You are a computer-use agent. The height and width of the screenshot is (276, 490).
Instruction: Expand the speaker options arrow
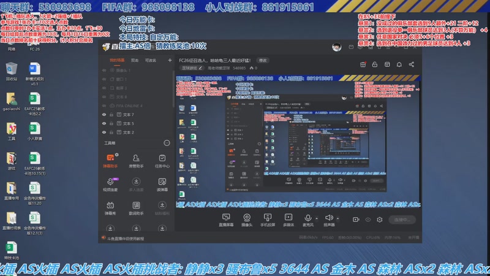coord(337,219)
